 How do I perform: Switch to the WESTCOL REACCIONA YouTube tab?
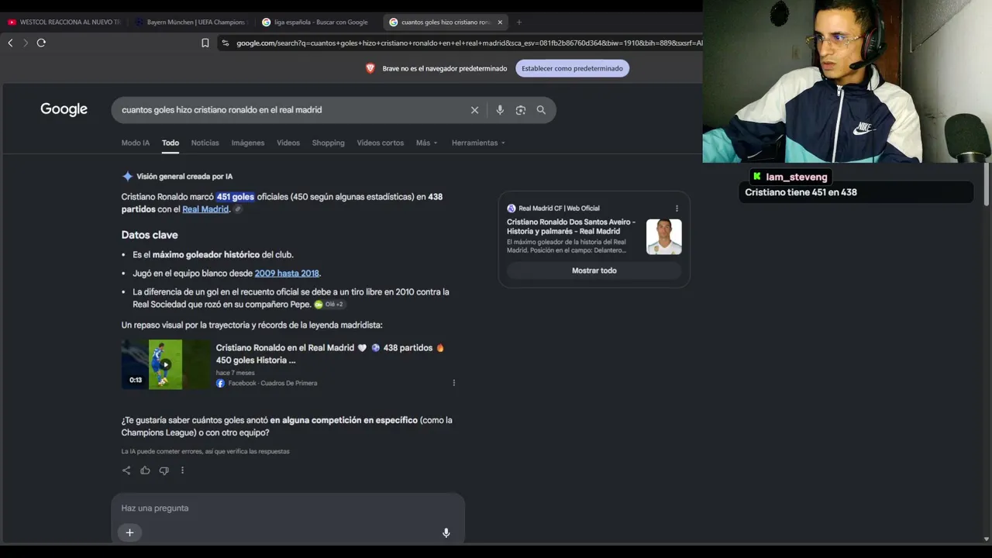(x=64, y=22)
